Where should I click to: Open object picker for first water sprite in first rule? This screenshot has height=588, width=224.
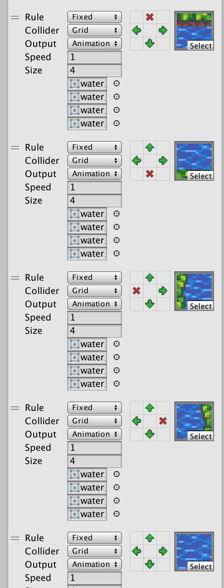[x=117, y=83]
